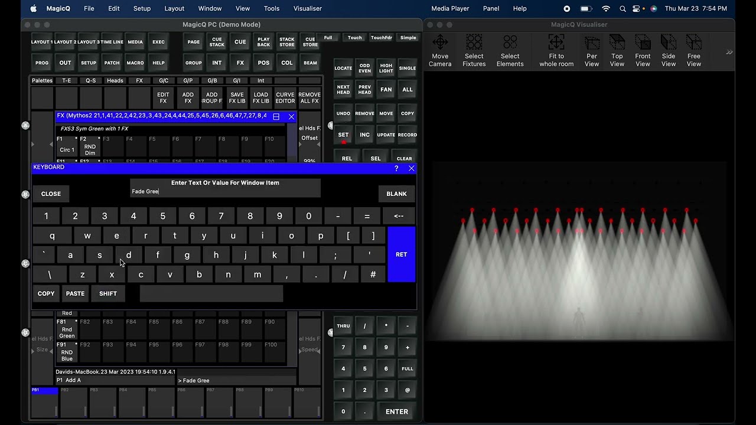The height and width of the screenshot is (425, 756).
Task: Maximize the FX window pane icon
Action: (x=276, y=117)
